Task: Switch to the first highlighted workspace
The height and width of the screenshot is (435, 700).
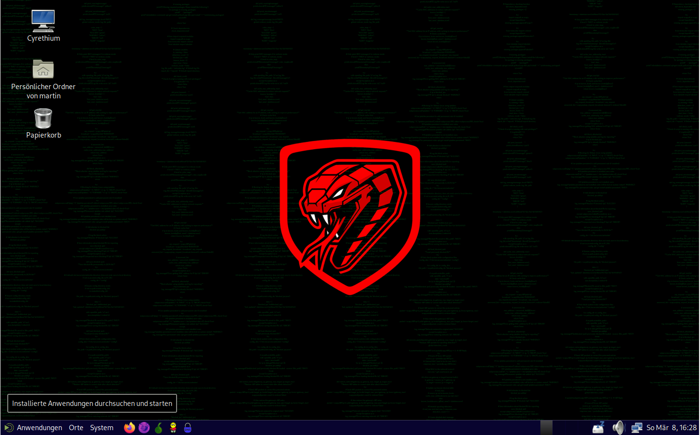Action: [x=547, y=428]
